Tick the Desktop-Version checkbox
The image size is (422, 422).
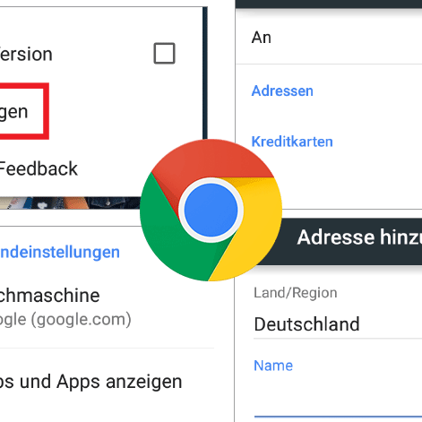[x=164, y=54]
